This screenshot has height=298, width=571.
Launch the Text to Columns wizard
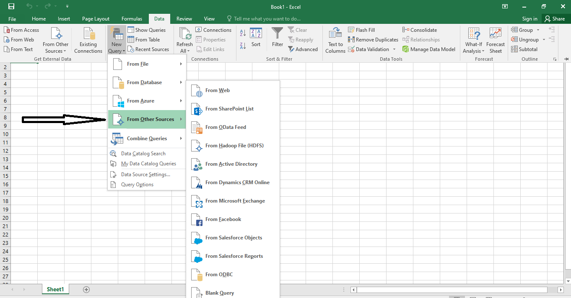click(x=335, y=39)
